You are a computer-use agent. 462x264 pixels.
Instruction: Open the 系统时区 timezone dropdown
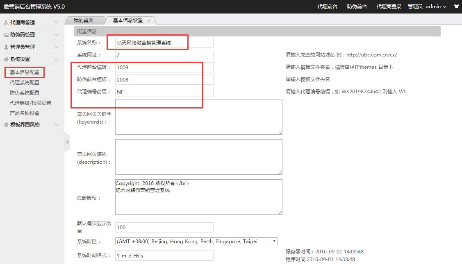point(196,241)
